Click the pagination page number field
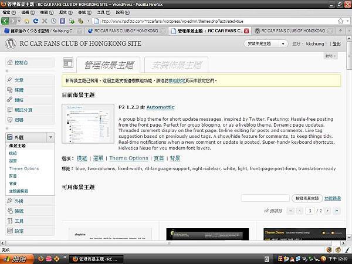This screenshot has width=352, height=264. 310,211
